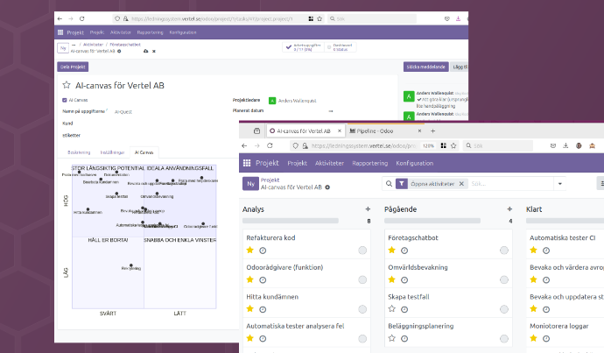Set state circle on Refaktorera kod card
604x353 pixels.
pyautogui.click(x=362, y=251)
